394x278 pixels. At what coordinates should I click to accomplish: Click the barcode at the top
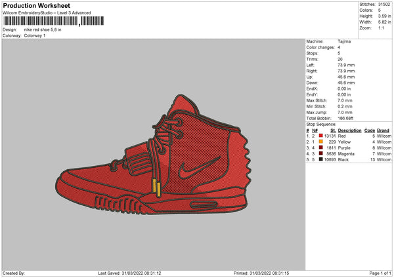pyautogui.click(x=54, y=21)
